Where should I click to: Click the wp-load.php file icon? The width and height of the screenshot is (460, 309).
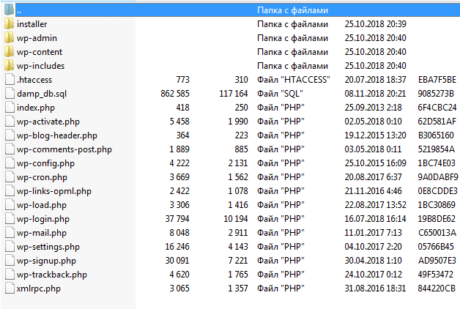click(x=10, y=205)
